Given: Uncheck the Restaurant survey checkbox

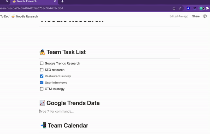Looking at the screenshot, I should coord(42,76).
